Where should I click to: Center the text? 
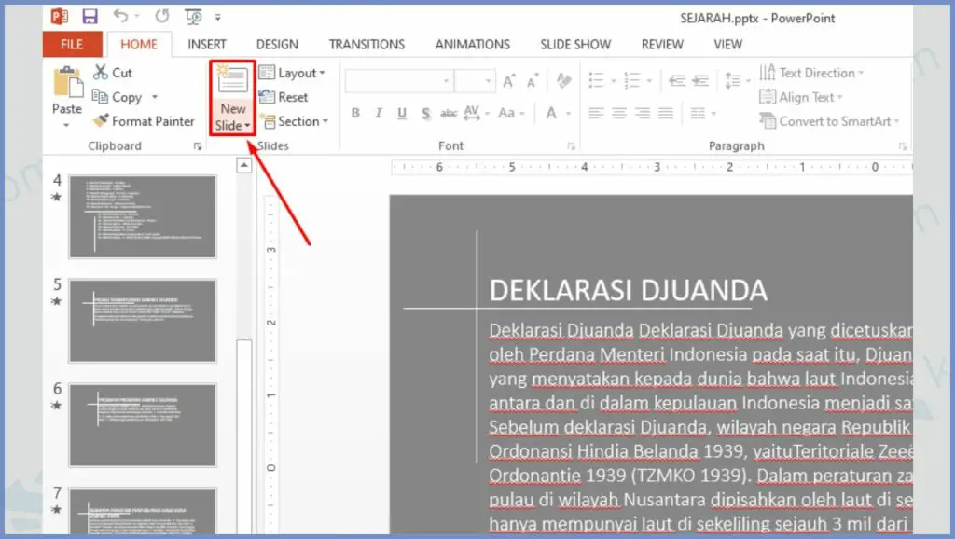(619, 113)
